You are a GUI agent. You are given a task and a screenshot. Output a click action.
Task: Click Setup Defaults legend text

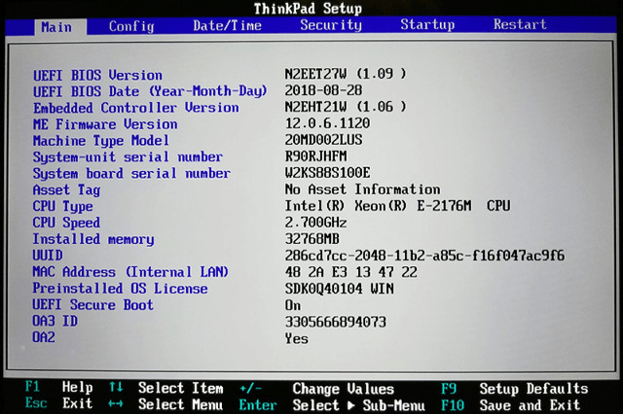pyautogui.click(x=533, y=389)
